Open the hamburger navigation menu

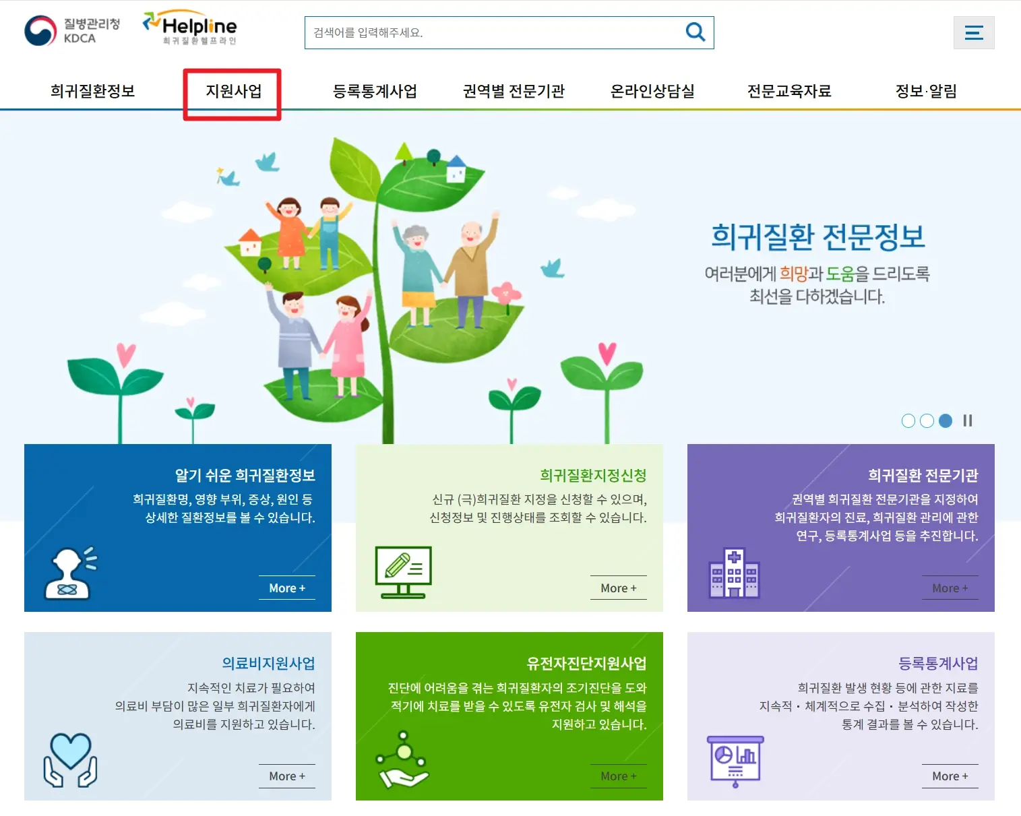pyautogui.click(x=973, y=32)
